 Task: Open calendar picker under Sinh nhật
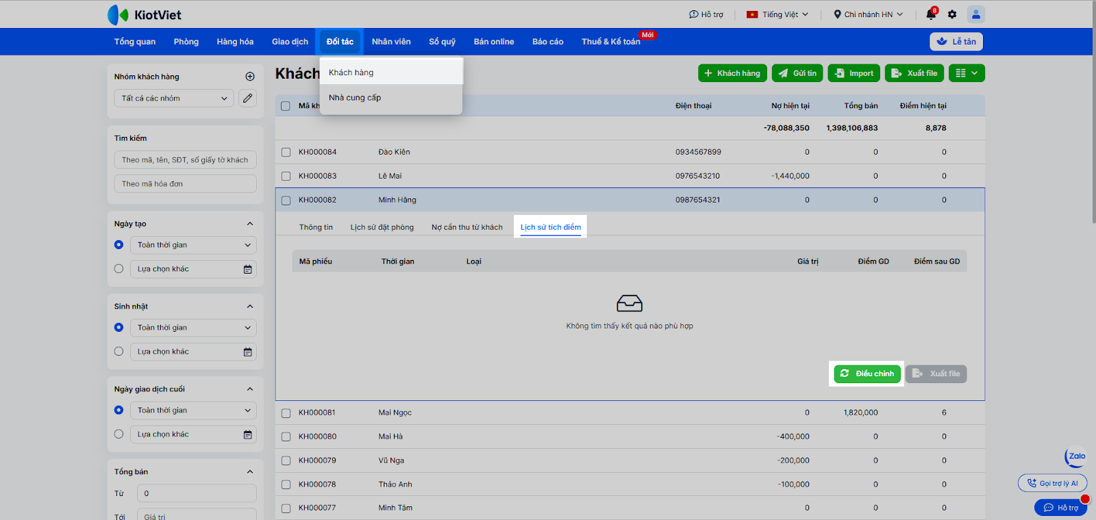[x=248, y=352]
